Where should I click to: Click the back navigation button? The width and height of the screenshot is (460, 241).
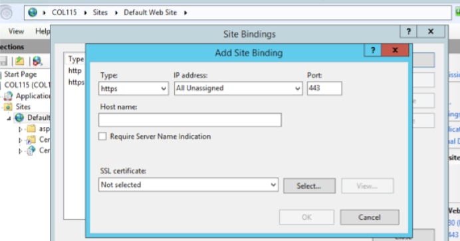coord(6,13)
